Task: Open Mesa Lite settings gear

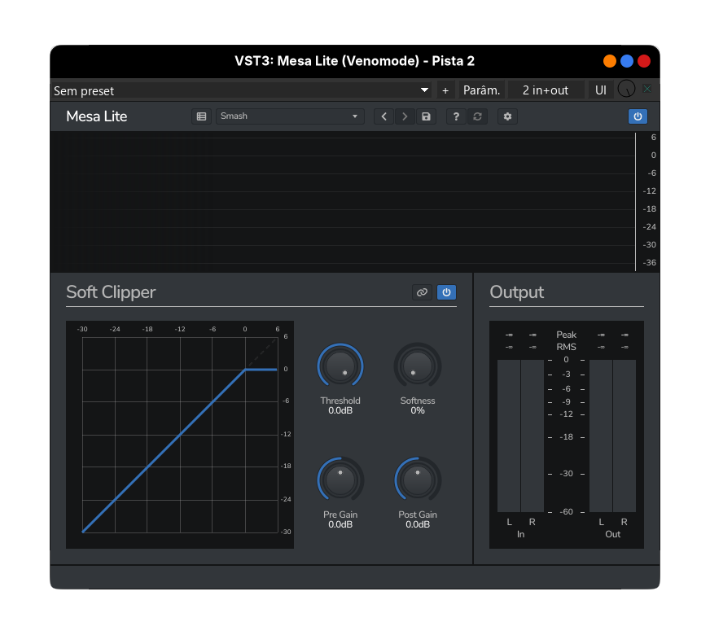Action: pos(507,116)
